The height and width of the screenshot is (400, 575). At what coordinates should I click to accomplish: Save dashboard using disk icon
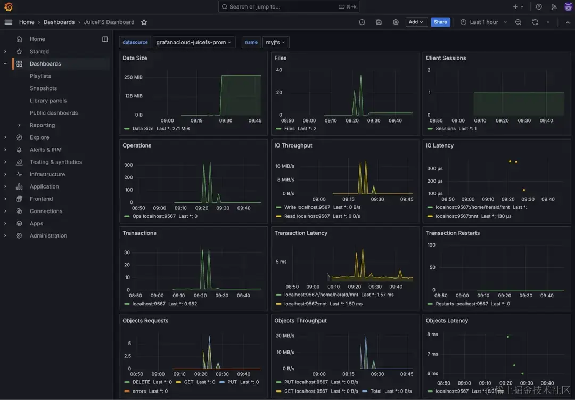point(379,22)
